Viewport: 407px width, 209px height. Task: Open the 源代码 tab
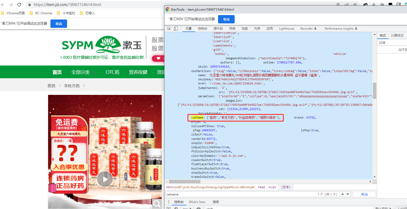[218, 29]
